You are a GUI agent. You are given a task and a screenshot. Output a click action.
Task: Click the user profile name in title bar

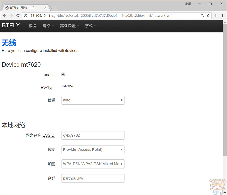pos(188,4)
